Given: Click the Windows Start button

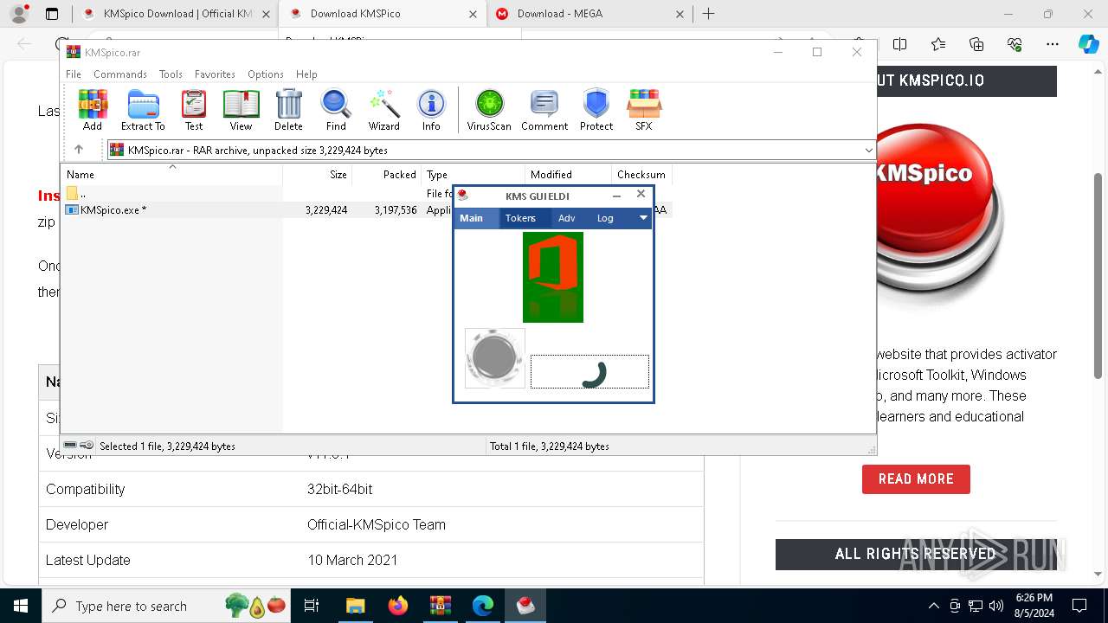Looking at the screenshot, I should (x=20, y=606).
